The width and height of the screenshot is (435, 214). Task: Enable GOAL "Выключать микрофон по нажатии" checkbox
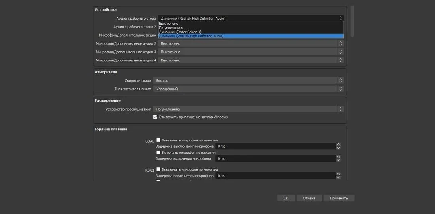158,140
